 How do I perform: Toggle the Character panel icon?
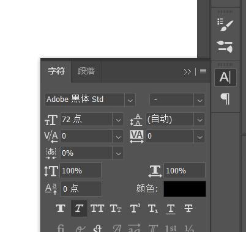[x=225, y=78]
